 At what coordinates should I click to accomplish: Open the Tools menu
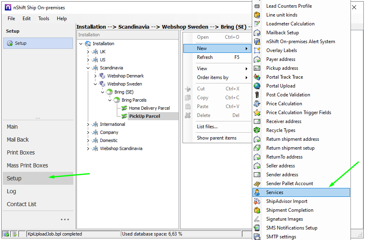[x=43, y=18]
